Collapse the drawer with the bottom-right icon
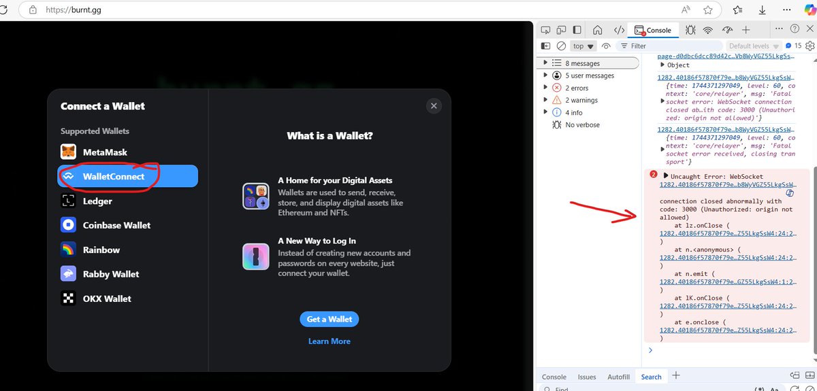This screenshot has height=391, width=817. coord(810,375)
